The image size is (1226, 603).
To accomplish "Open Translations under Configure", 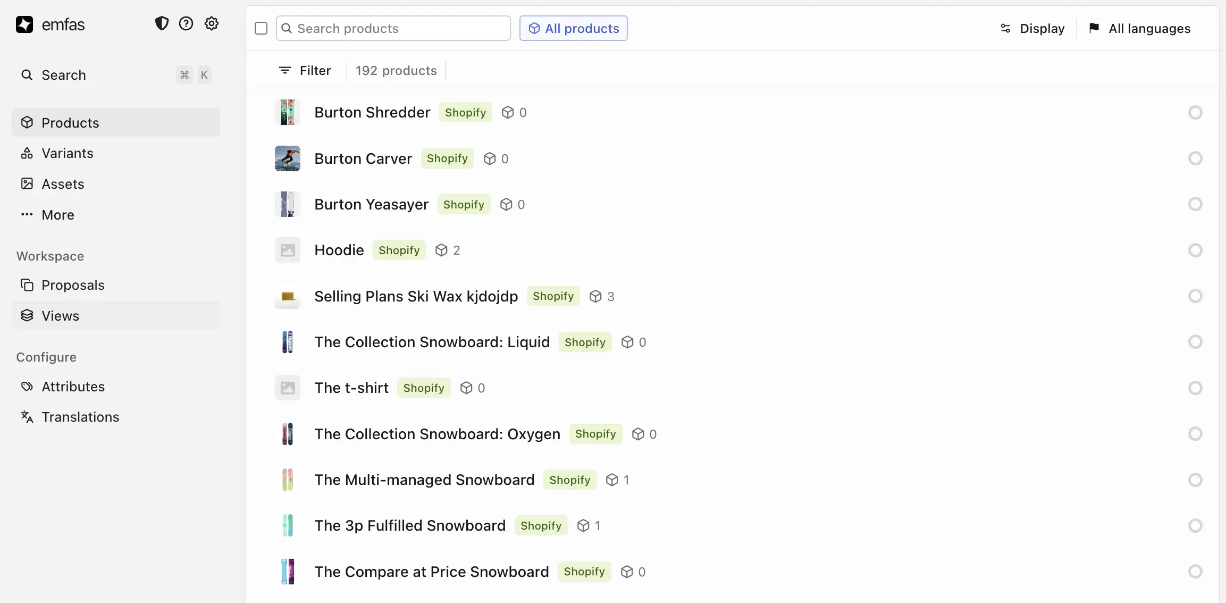I will pos(80,417).
